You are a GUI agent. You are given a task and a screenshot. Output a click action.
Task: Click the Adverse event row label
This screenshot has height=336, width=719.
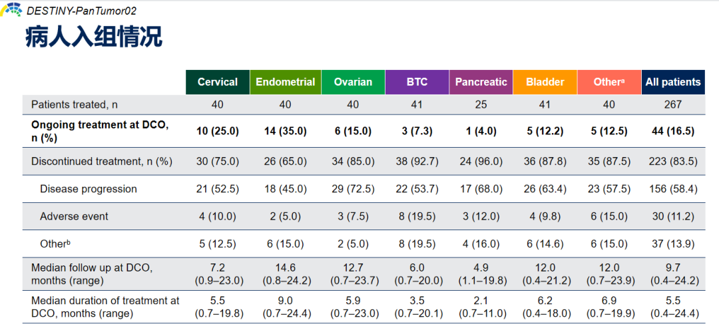(74, 216)
